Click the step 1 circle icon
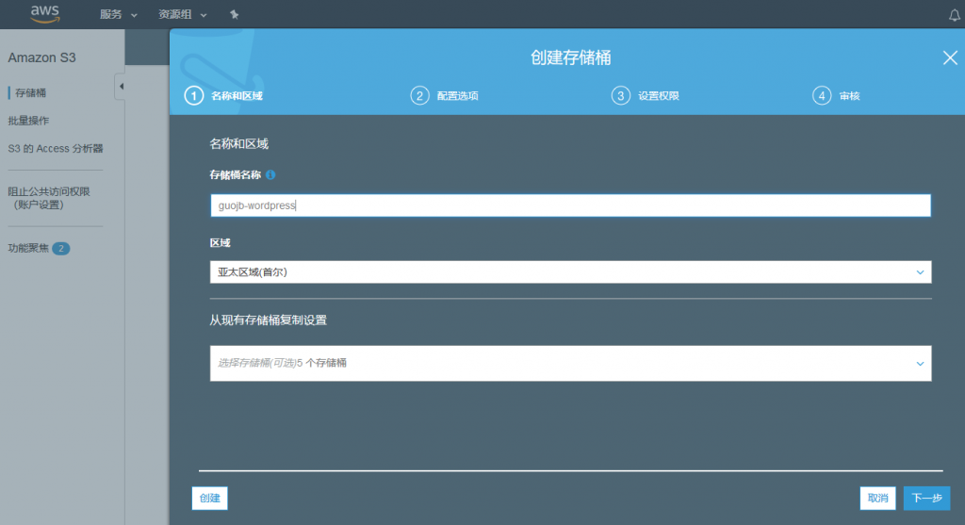965x525 pixels. click(x=194, y=95)
